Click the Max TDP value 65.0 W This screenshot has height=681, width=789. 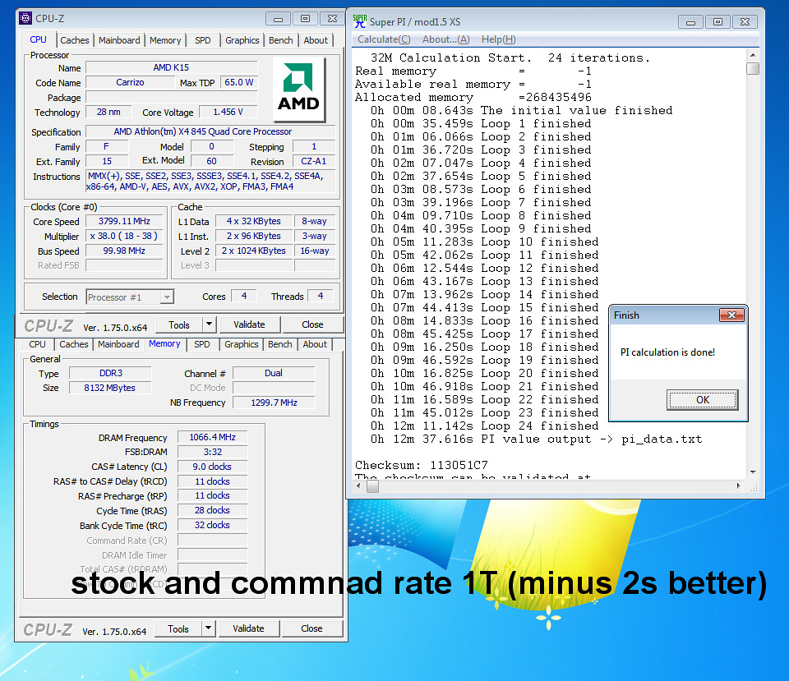click(x=239, y=82)
